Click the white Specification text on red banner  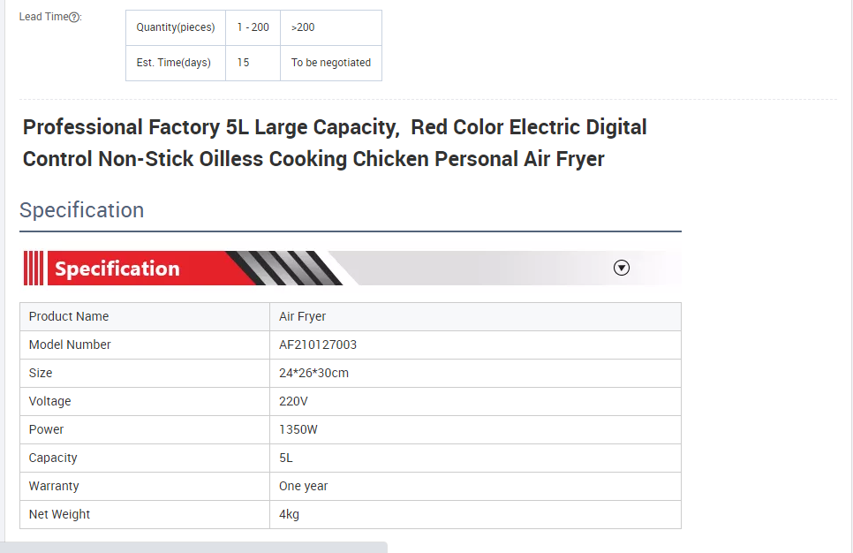tap(117, 269)
